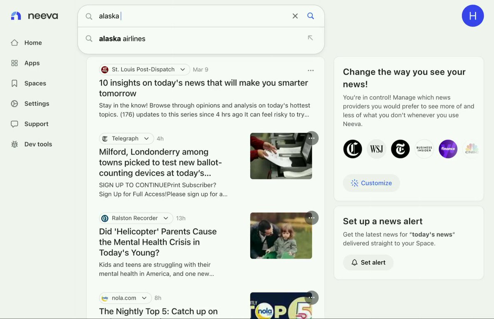Click the CNBC provider logo

pos(471,149)
